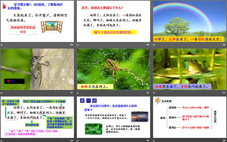The image size is (227, 142).
Task: Click animation star icon under slide 34
Action: [x=2, y=141]
